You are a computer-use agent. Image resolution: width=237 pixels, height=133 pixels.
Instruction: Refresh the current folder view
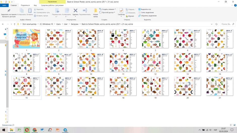click(x=216, y=24)
